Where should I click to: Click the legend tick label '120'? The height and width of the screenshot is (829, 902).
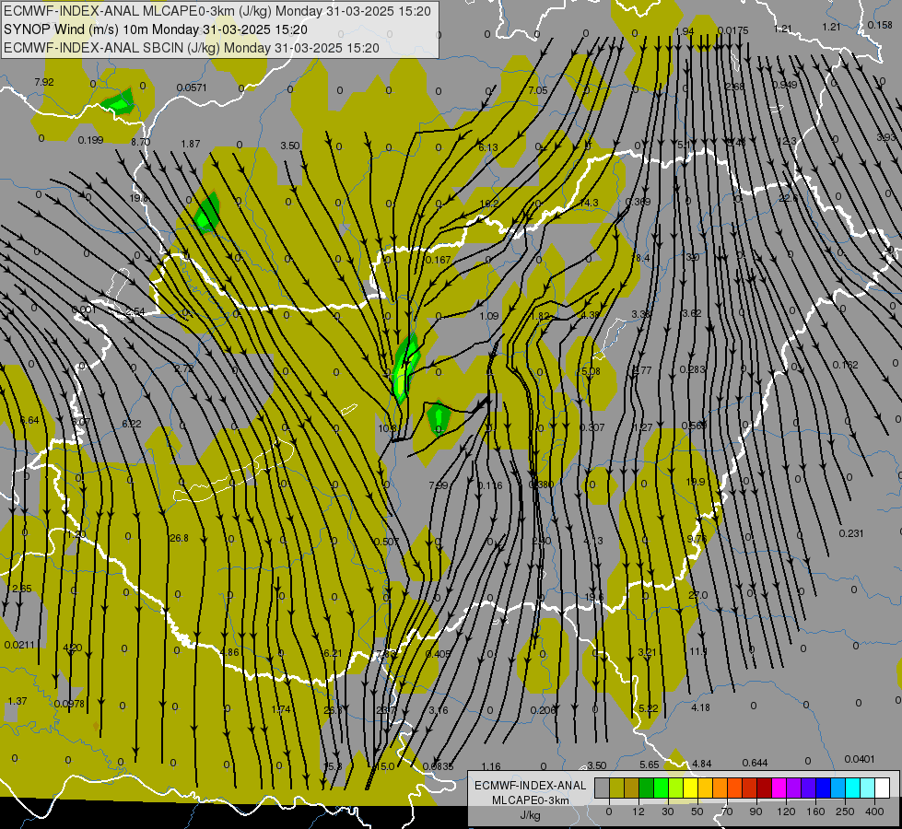click(786, 811)
